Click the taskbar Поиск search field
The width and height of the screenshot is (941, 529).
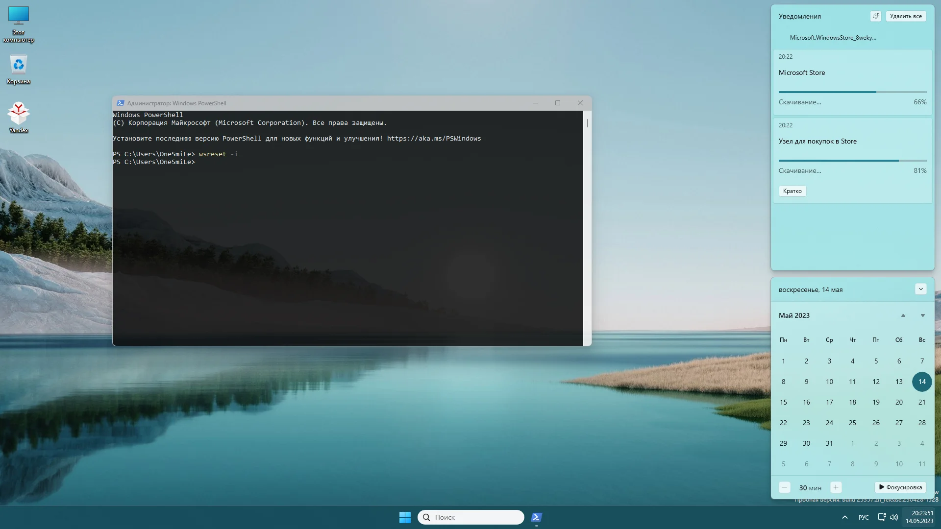click(x=470, y=517)
